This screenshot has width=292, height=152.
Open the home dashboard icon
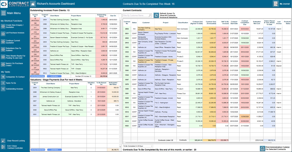(33, 4)
